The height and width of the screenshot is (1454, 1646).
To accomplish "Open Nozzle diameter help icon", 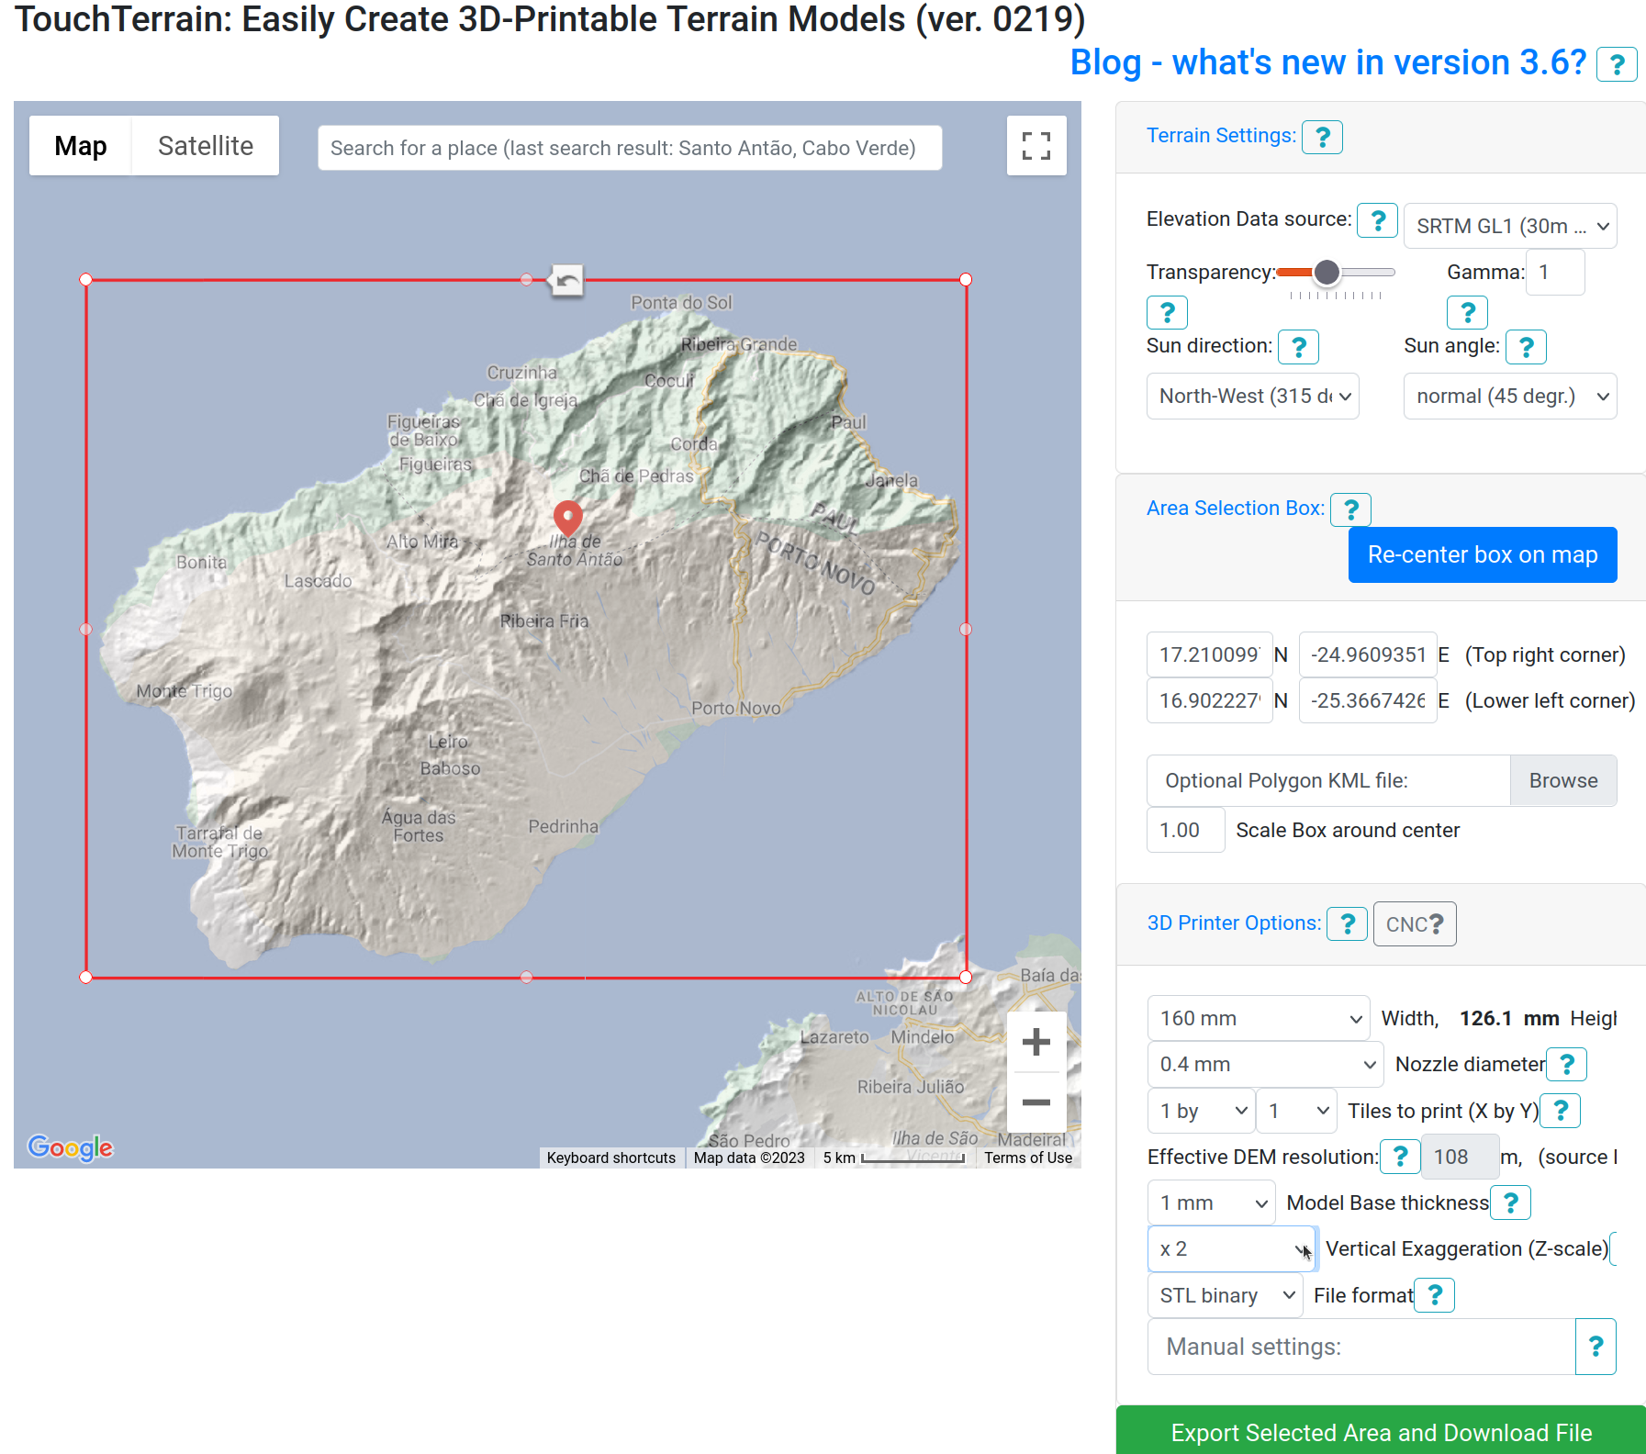I will point(1567,1064).
